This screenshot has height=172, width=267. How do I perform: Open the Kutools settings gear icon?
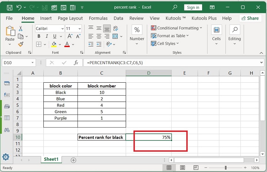[x=6, y=156]
